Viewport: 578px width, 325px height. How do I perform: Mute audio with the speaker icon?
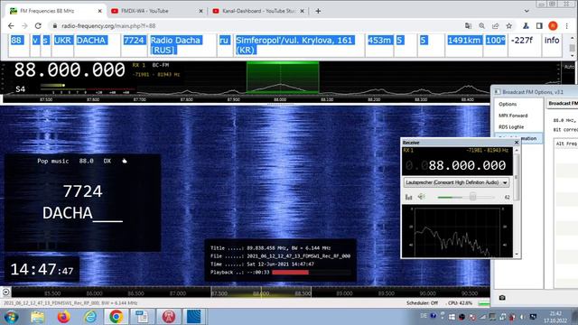click(x=422, y=197)
